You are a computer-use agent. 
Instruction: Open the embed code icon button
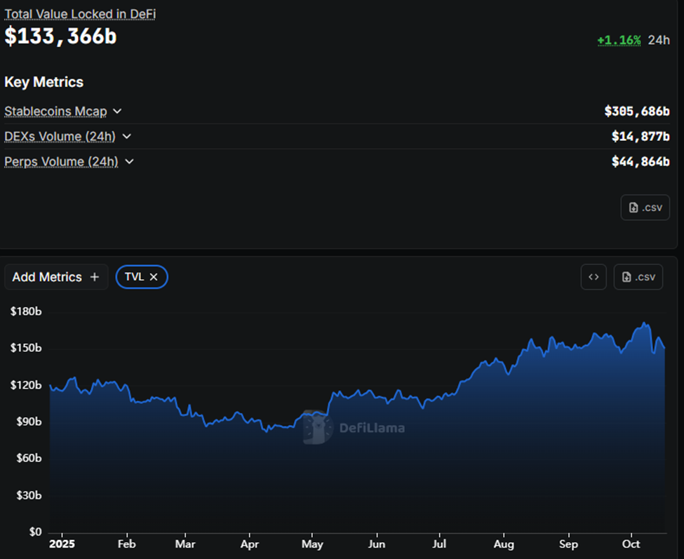click(594, 277)
